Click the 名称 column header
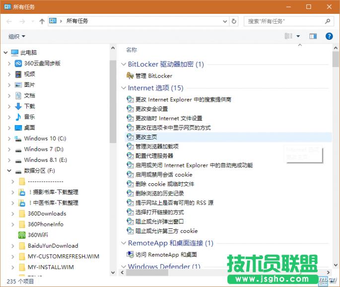340x287 pixels. pyautogui.click(x=132, y=50)
